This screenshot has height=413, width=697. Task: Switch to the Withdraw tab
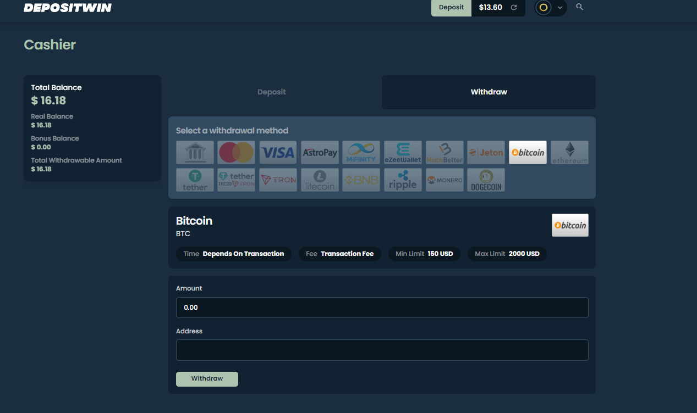(489, 92)
